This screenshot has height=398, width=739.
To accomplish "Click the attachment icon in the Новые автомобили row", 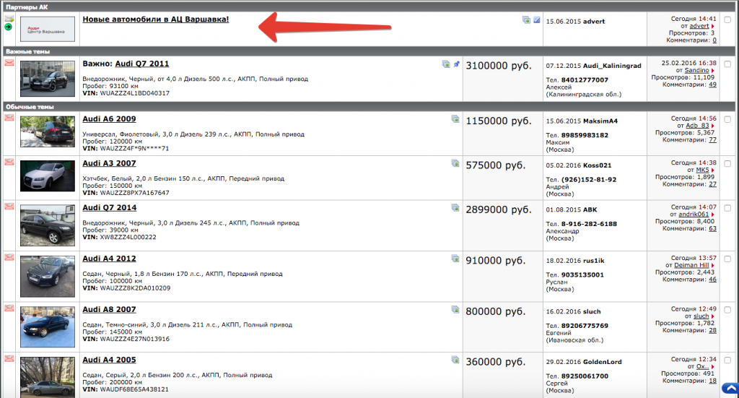I will [526, 20].
